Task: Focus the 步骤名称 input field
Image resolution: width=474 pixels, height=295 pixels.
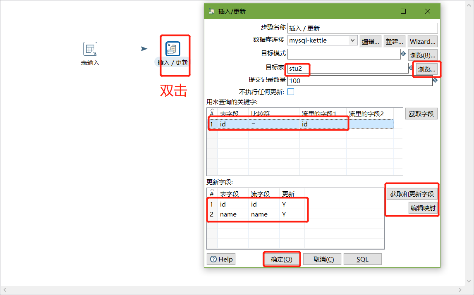Action: pyautogui.click(x=362, y=28)
